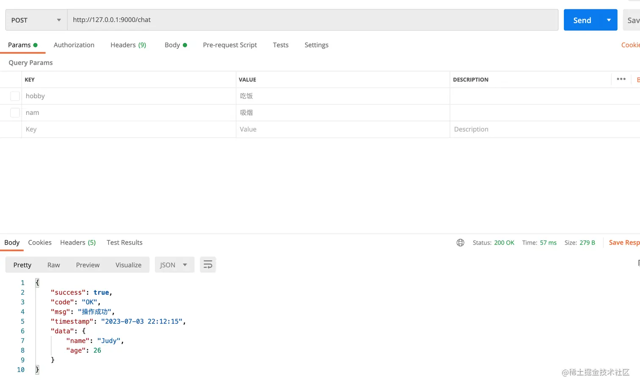Select the Params tab
The image size is (640, 387).
pos(22,45)
